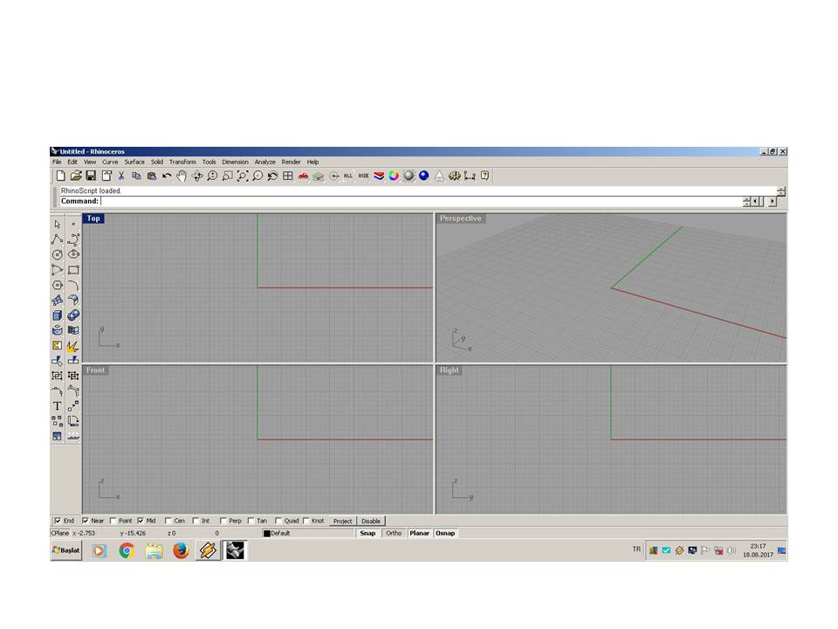Select the Text tool (T icon)
838x629 pixels.
pyautogui.click(x=58, y=406)
